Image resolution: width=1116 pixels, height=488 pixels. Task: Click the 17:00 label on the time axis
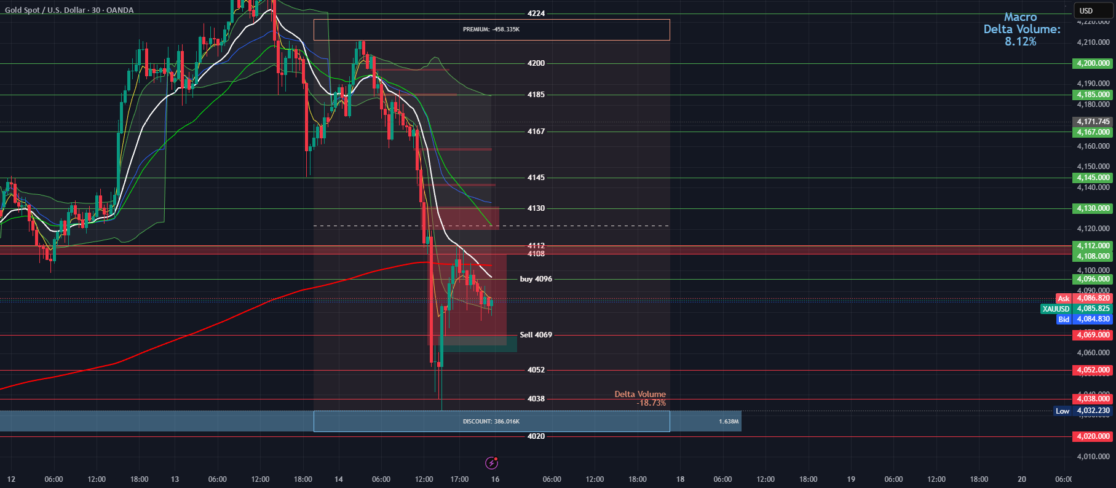coord(459,479)
